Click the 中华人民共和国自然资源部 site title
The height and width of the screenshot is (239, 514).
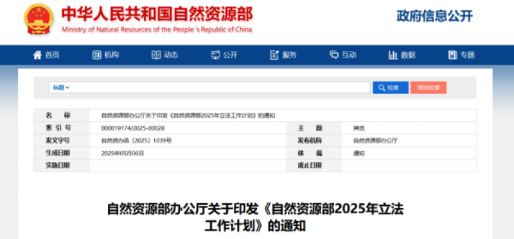click(x=157, y=13)
